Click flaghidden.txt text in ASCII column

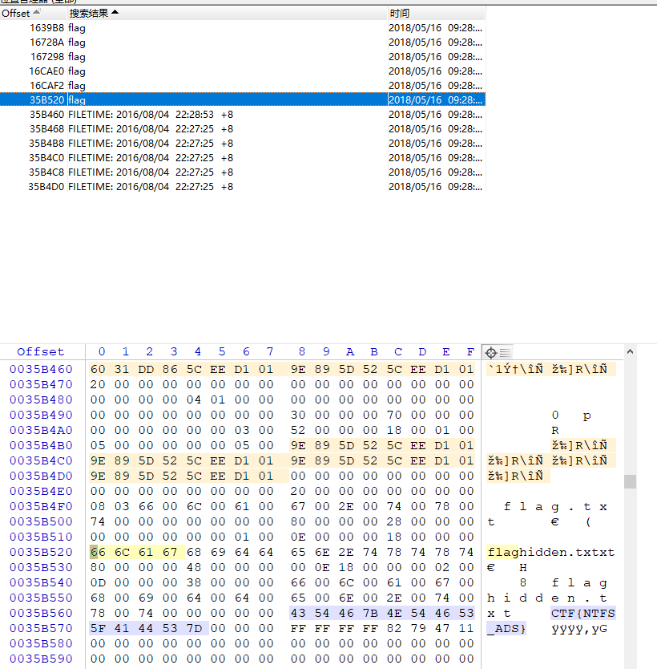pyautogui.click(x=550, y=553)
